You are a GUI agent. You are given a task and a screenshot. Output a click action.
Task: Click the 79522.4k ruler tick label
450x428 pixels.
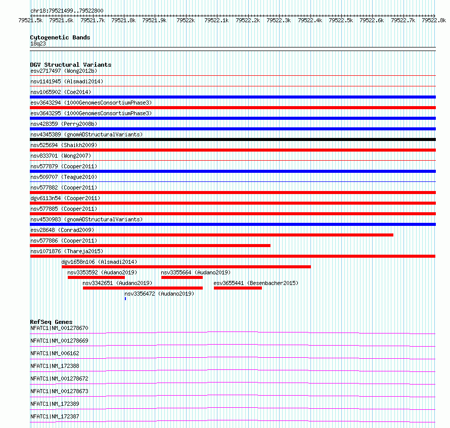310,20
